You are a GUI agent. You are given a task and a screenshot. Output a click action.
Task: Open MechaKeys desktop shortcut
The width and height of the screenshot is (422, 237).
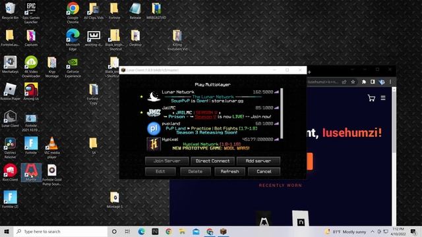pos(11,65)
